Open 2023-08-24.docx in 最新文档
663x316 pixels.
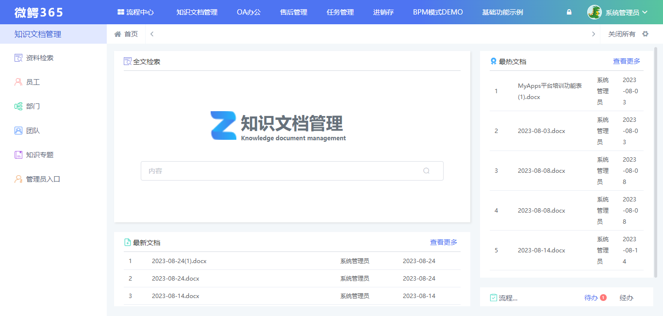(x=176, y=279)
